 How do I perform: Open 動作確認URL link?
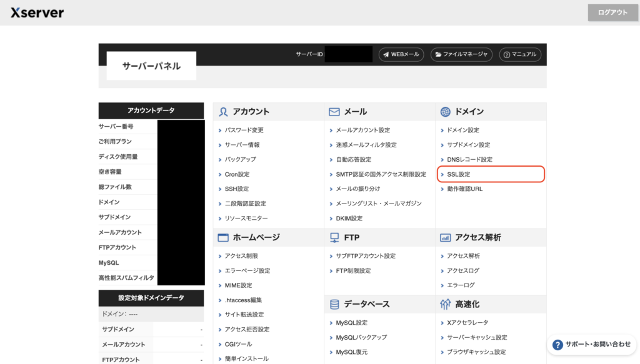(x=464, y=189)
